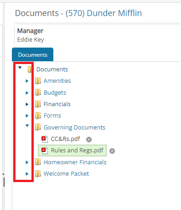Viewport: 181px width, 210px height.
Task: Collapse the root Documents tree node
Action: click(x=20, y=68)
